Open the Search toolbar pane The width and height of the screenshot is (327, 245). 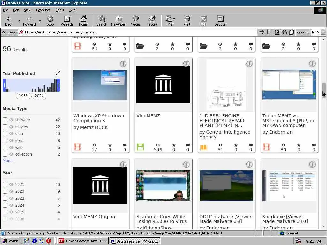tap(102, 21)
